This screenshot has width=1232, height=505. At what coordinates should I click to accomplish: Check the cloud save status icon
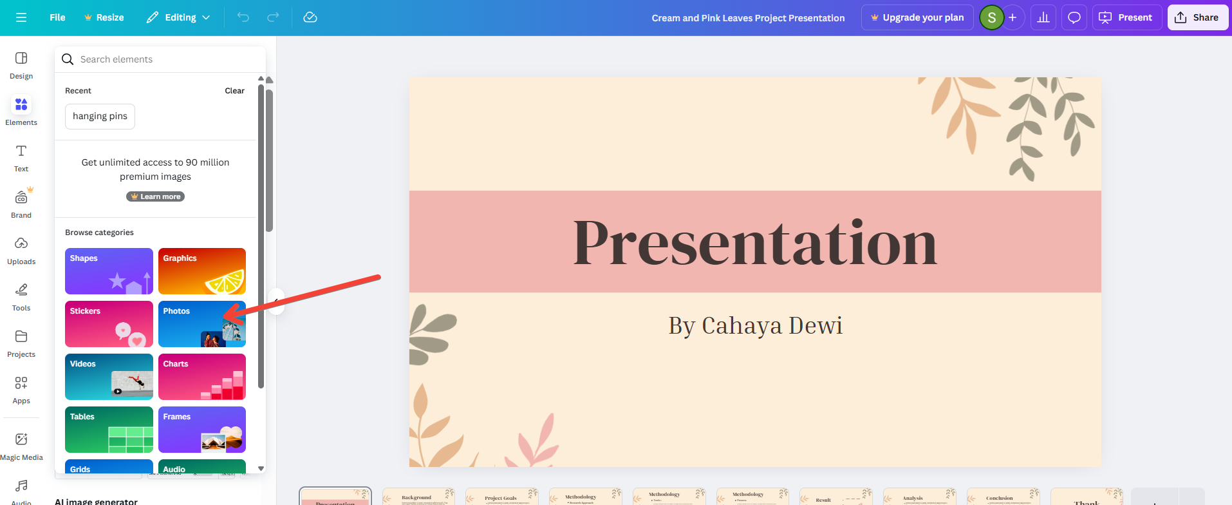[310, 17]
